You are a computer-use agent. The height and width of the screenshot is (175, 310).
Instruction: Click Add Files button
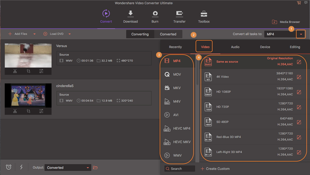click(18, 34)
